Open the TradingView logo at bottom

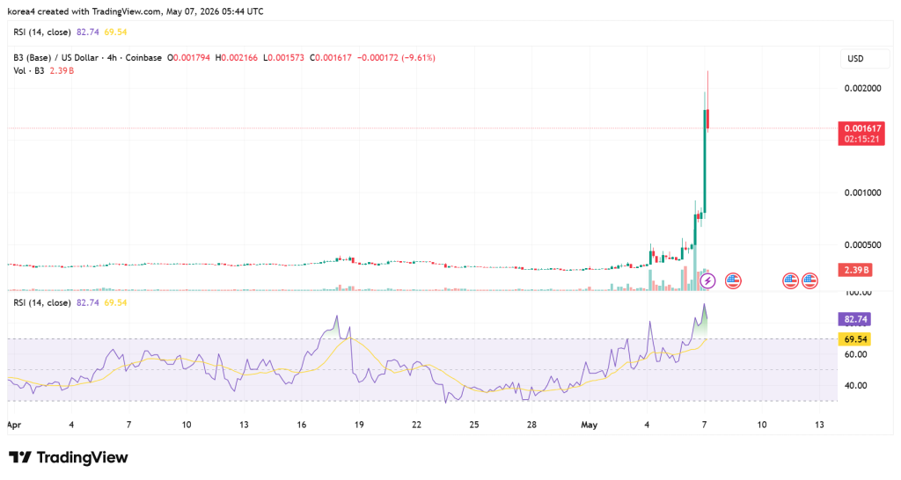click(69, 458)
